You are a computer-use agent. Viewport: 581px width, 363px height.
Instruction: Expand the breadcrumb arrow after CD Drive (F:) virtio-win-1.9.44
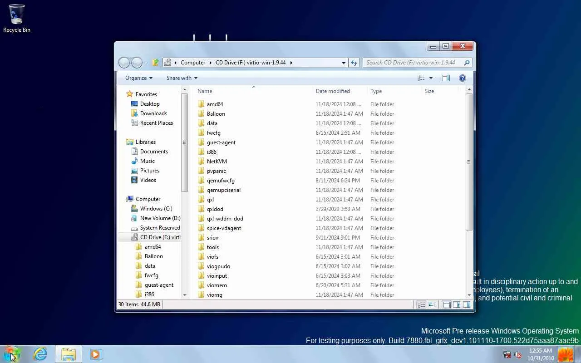pos(291,63)
